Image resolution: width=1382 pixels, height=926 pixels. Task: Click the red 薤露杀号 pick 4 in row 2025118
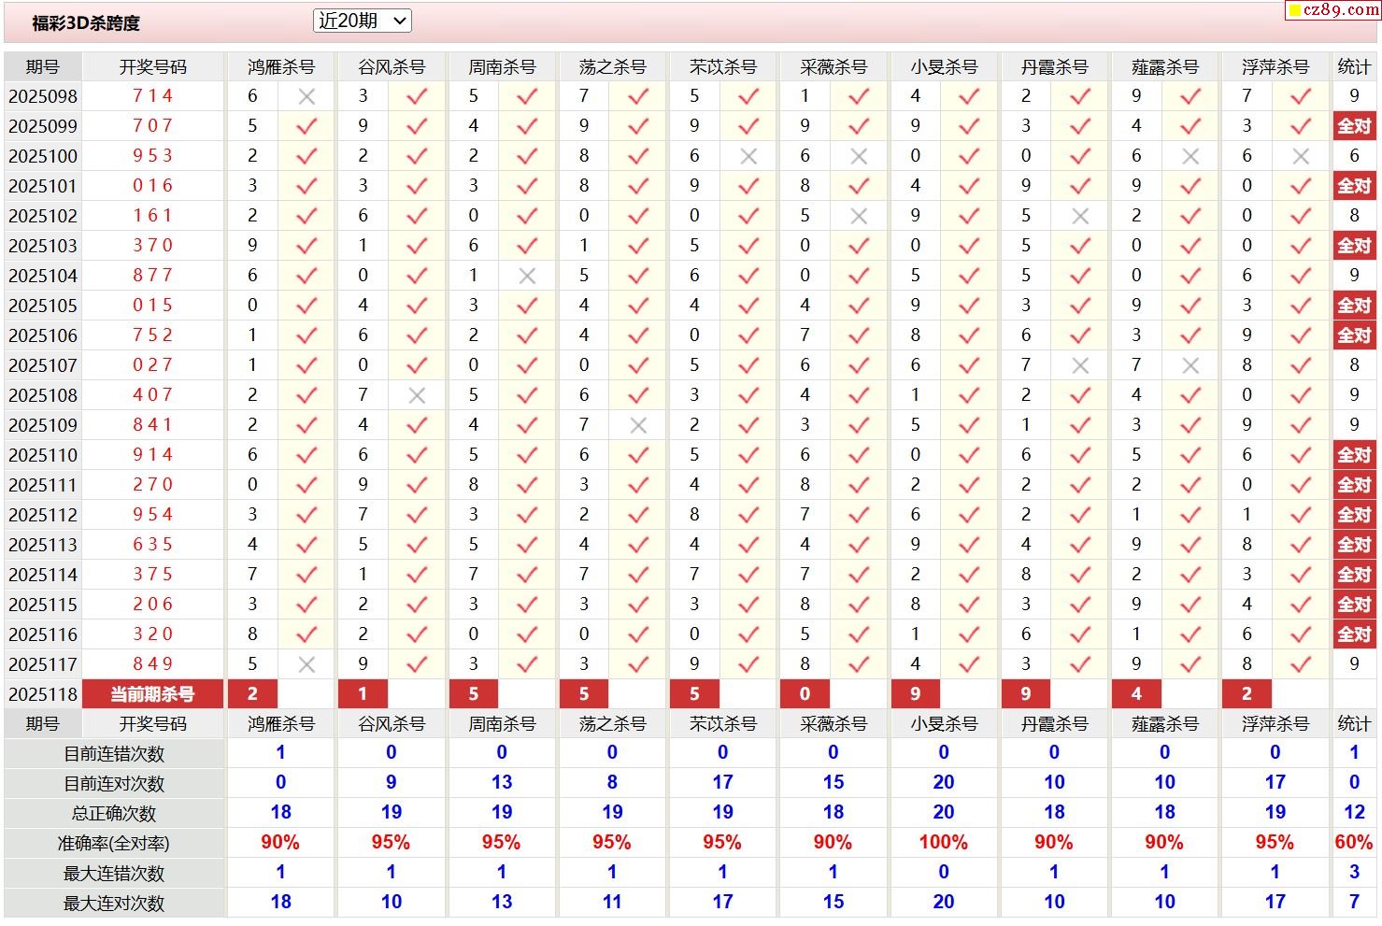point(1136,694)
